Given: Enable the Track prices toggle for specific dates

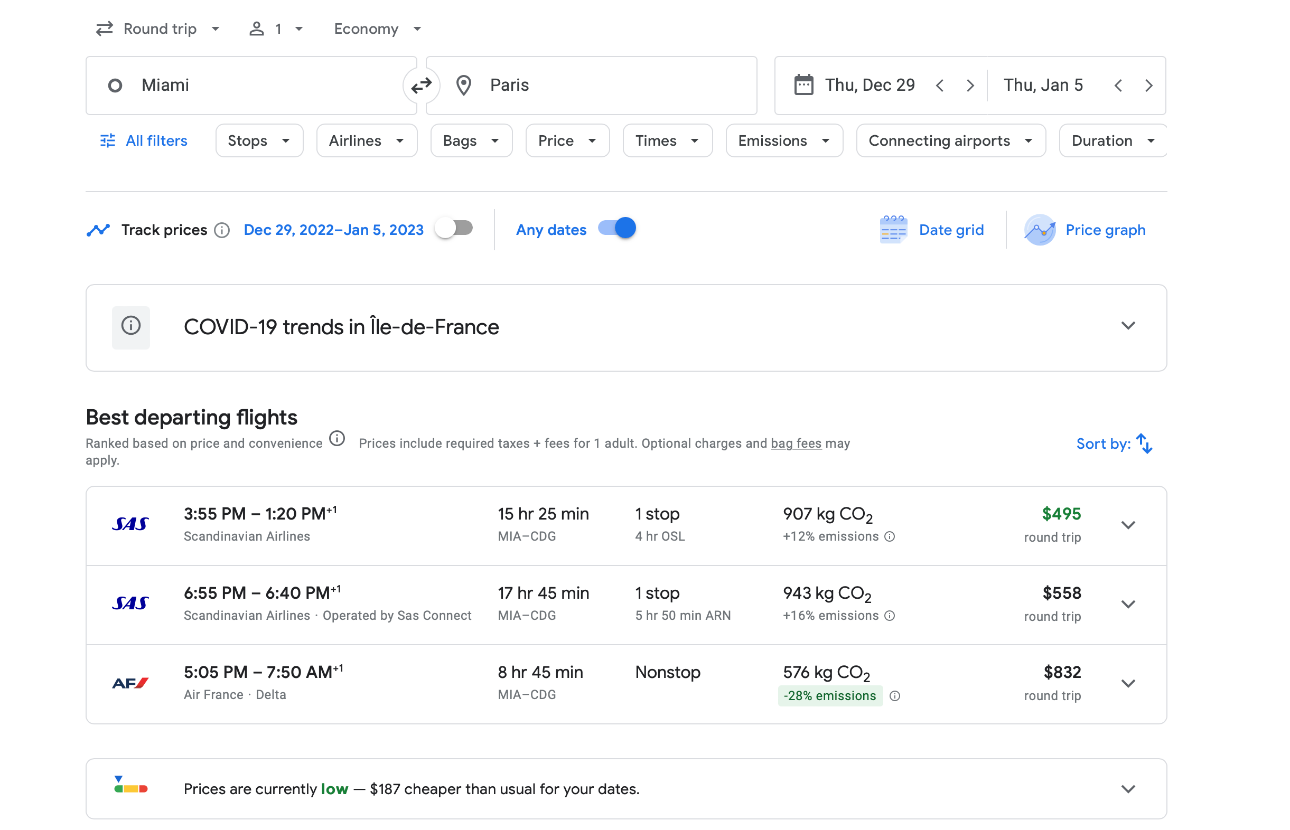Looking at the screenshot, I should pos(454,229).
